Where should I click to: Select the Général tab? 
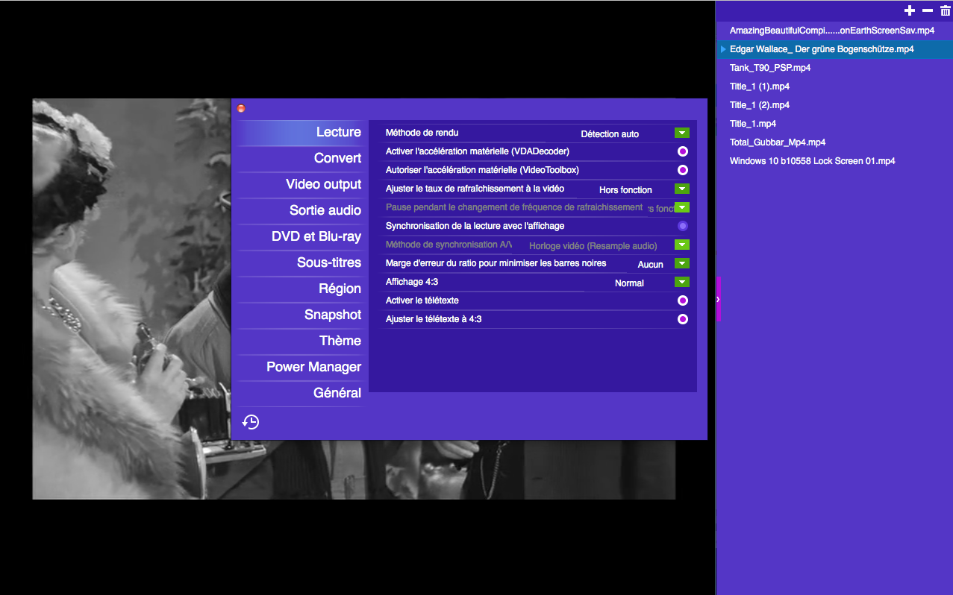[299, 393]
